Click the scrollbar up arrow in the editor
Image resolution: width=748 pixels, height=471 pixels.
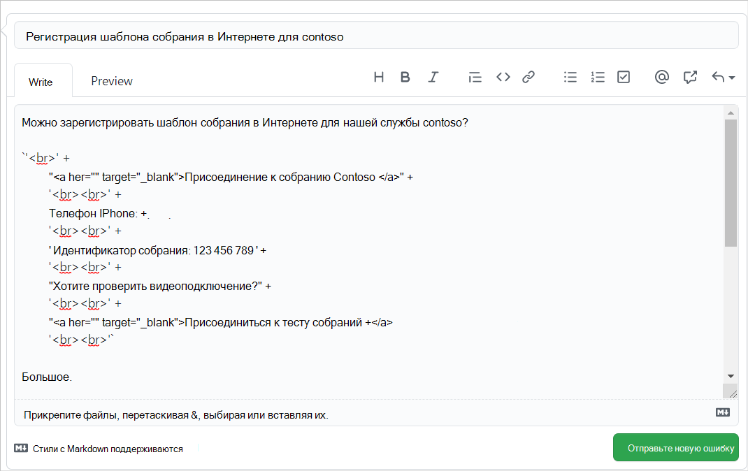(x=731, y=113)
